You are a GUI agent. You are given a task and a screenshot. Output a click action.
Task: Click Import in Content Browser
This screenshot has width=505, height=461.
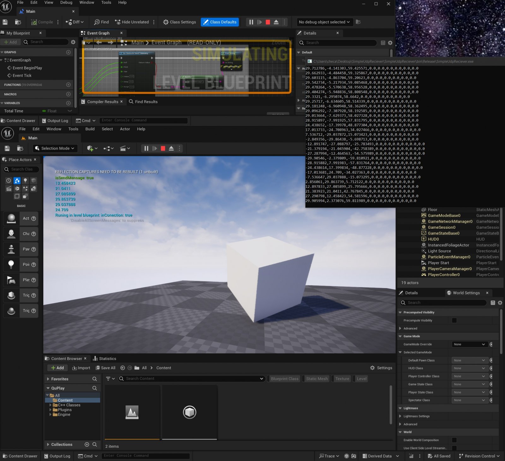[x=81, y=368]
